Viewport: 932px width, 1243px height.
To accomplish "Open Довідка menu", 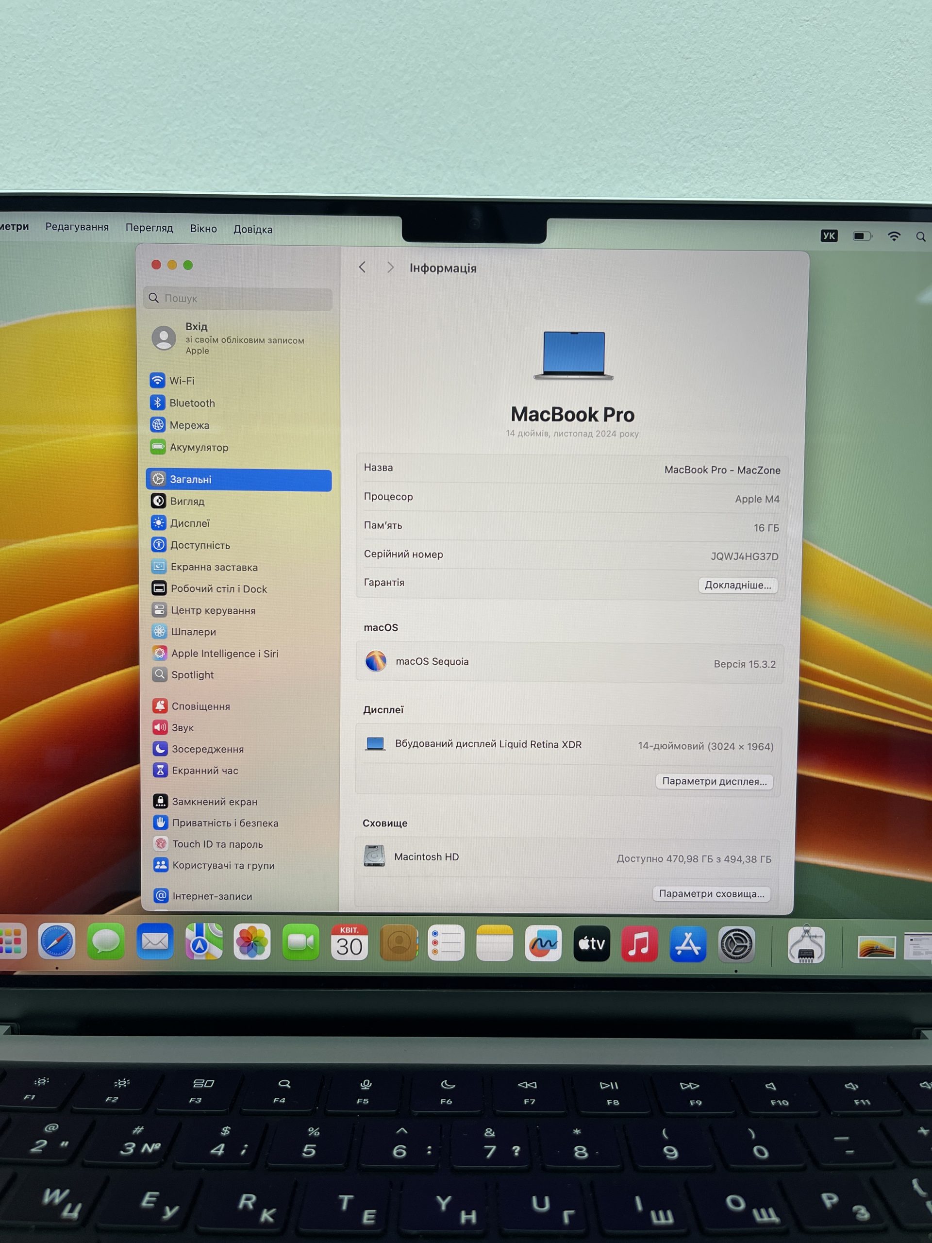I will pos(253,229).
